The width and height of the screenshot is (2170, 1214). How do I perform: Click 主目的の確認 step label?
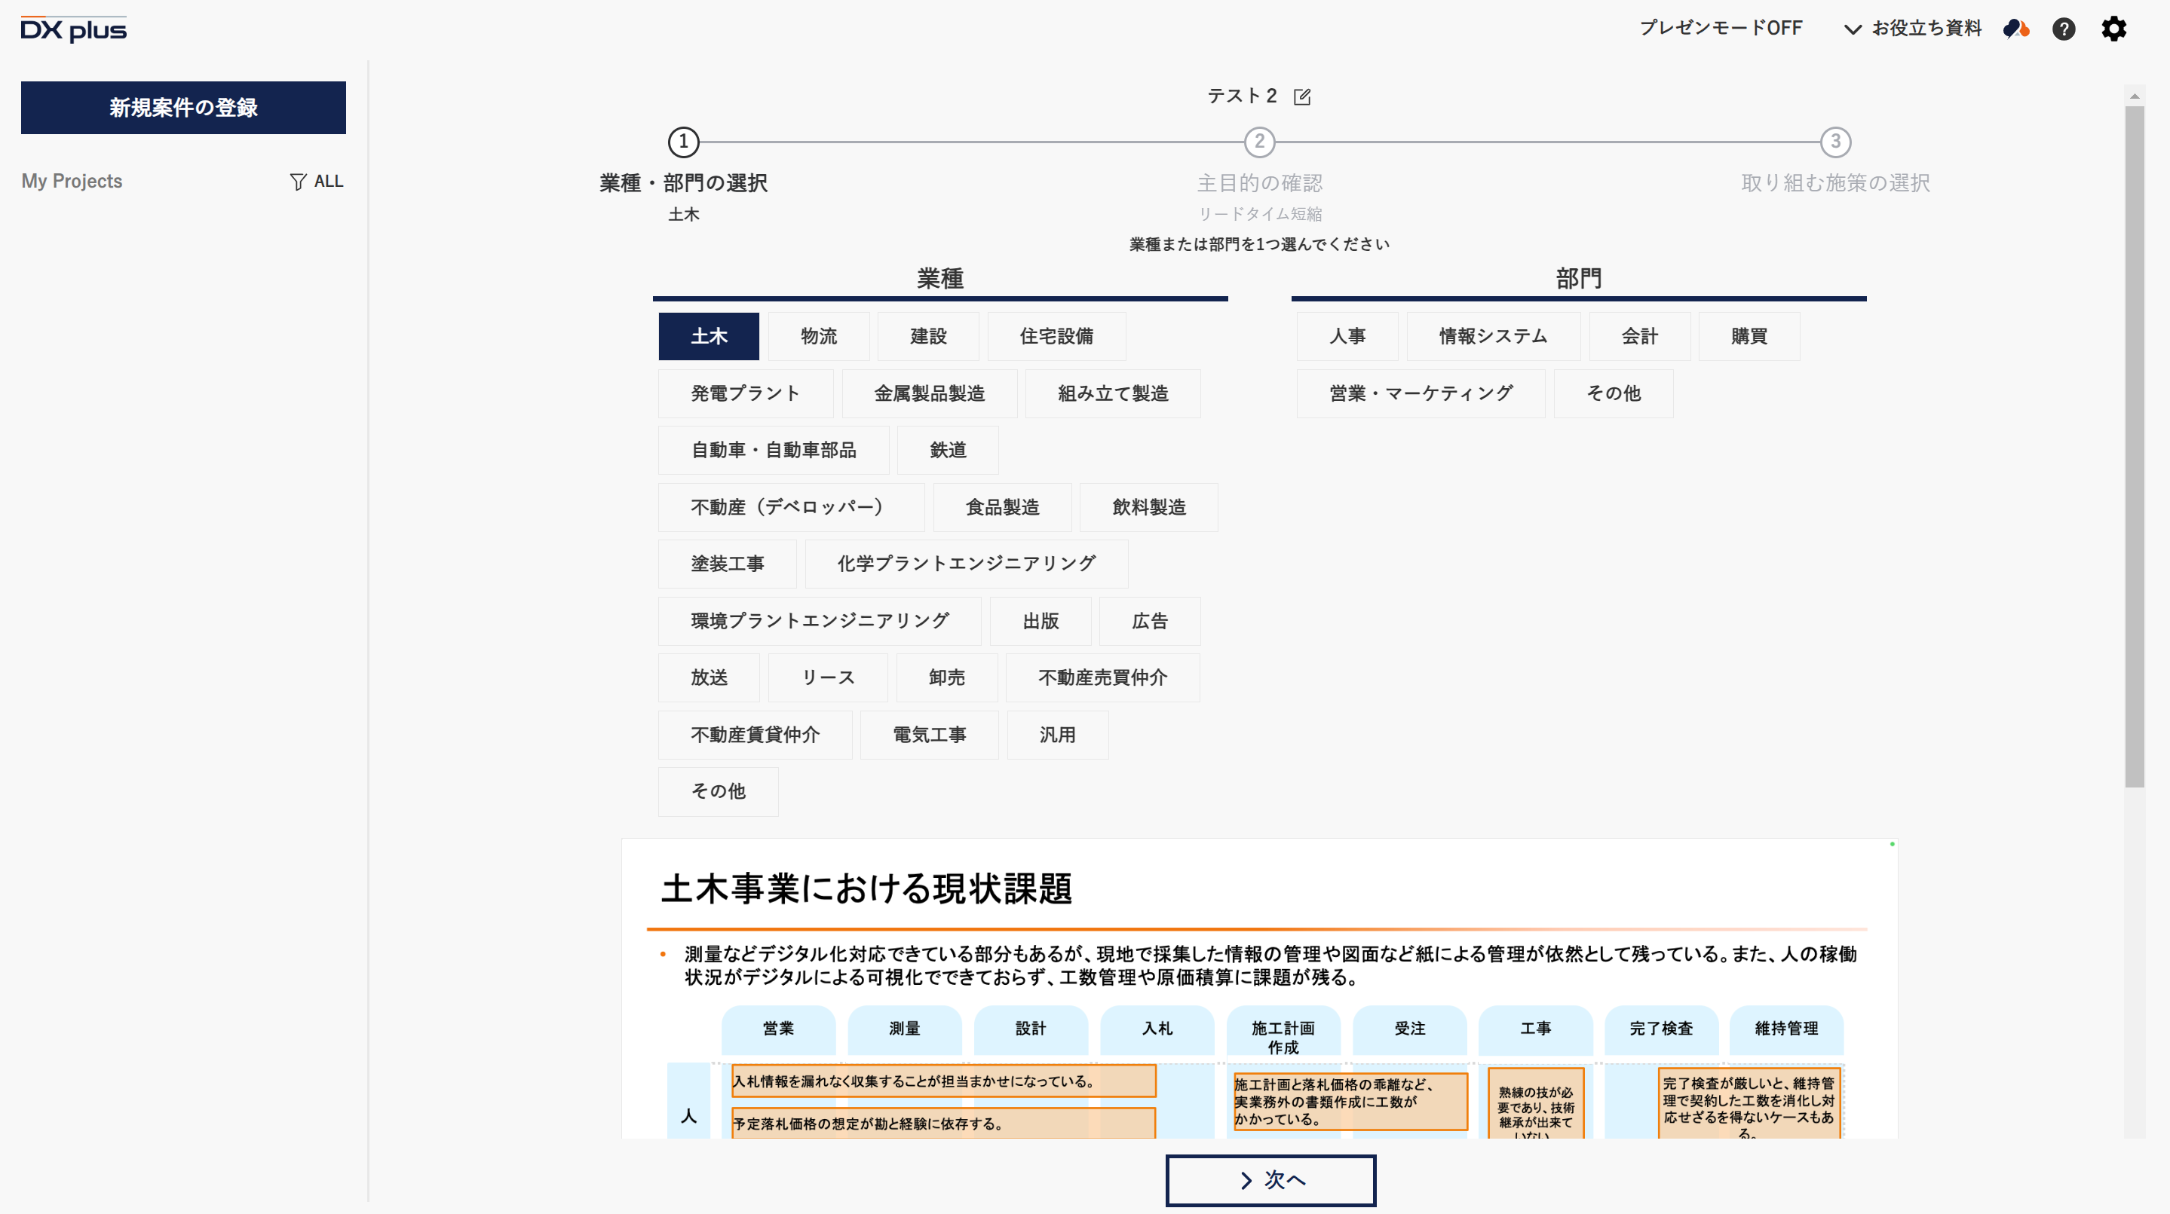point(1259,184)
